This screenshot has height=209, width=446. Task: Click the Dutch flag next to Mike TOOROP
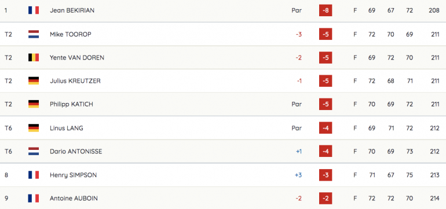tap(34, 34)
